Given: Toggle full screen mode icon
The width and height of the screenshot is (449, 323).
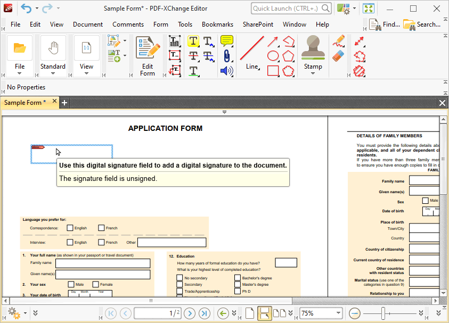Looking at the screenshot, I should point(369,9).
